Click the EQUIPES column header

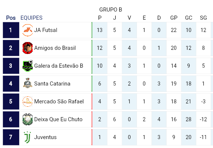point(31,18)
